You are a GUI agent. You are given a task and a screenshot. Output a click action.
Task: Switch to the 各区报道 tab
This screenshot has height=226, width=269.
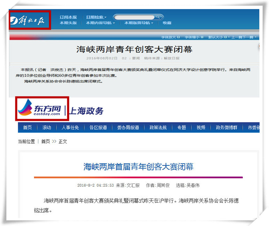pos(98,127)
